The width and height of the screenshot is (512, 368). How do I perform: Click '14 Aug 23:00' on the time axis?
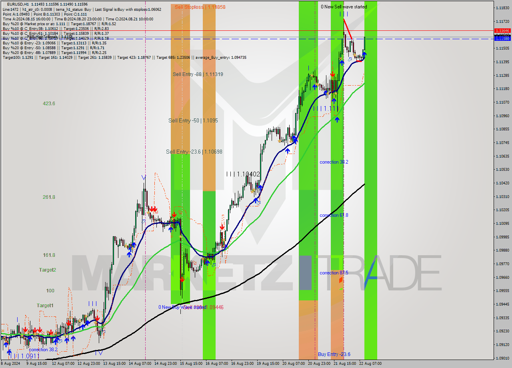click(165, 364)
